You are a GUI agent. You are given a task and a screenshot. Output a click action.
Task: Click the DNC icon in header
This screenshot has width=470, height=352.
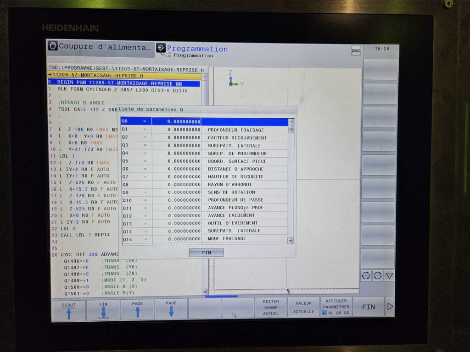coord(356,50)
